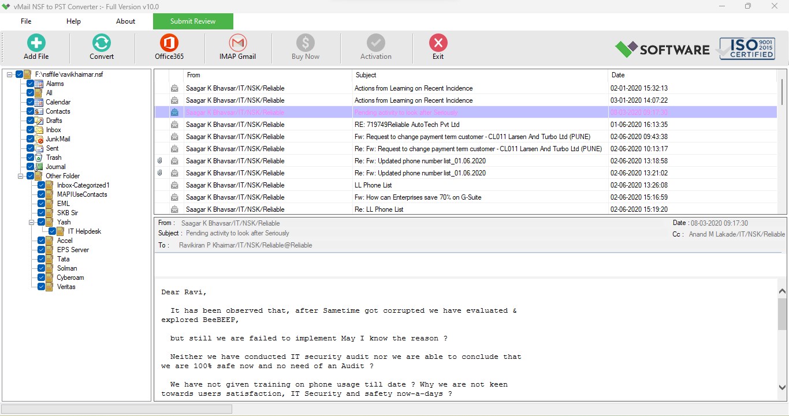This screenshot has width=789, height=416.
Task: Select email with subject 'Fw: Request to change payment term'
Action: (x=465, y=137)
